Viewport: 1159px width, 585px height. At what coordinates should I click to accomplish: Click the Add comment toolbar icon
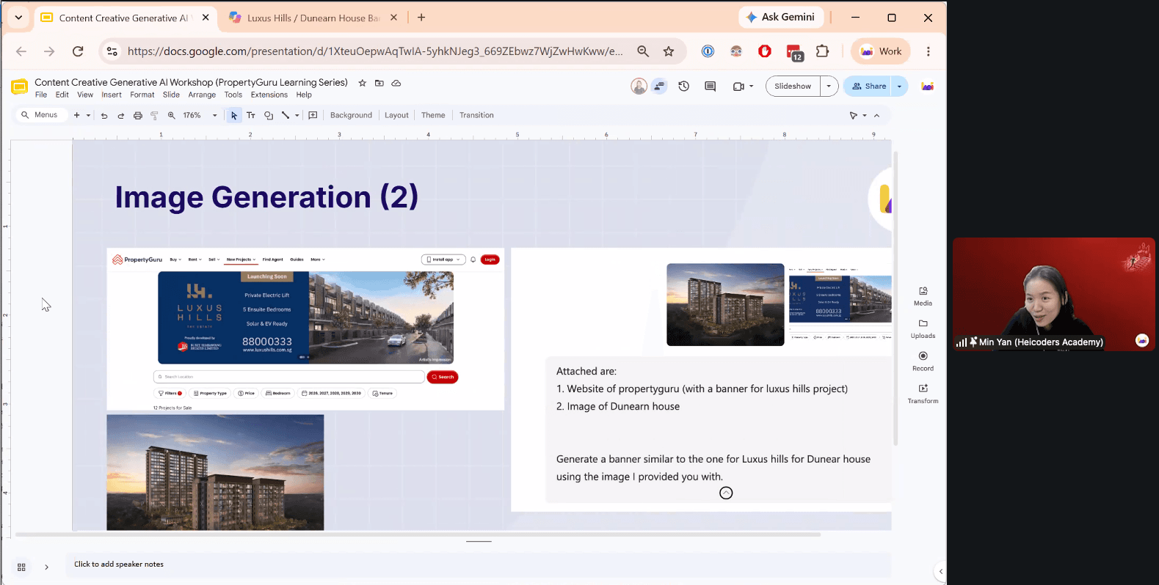coord(313,115)
